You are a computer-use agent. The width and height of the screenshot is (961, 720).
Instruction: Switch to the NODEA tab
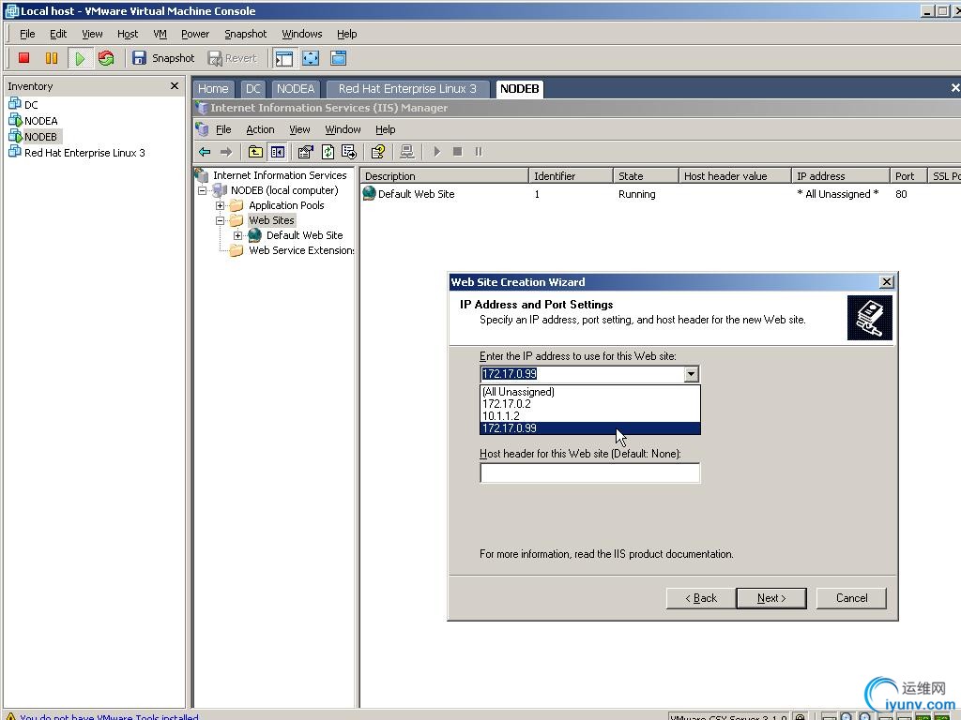click(x=296, y=89)
